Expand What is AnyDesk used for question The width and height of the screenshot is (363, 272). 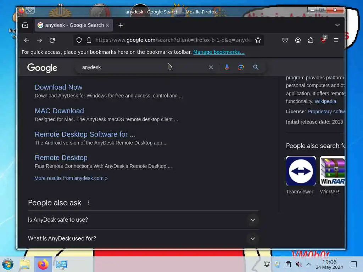click(x=144, y=239)
